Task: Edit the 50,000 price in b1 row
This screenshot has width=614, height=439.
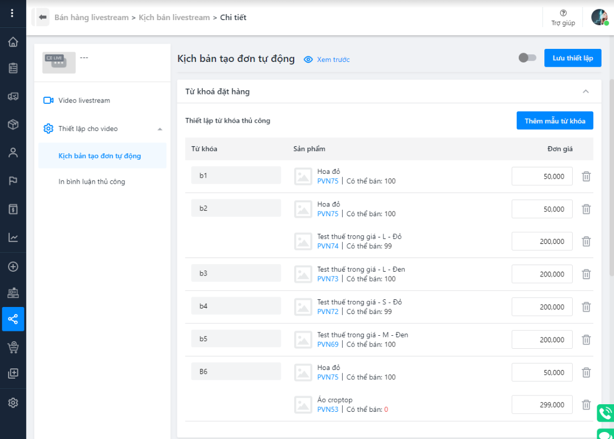Action: point(542,177)
